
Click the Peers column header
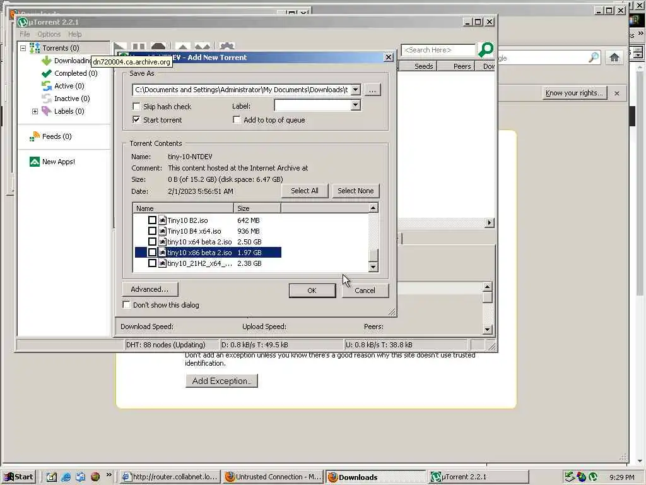tap(457, 66)
